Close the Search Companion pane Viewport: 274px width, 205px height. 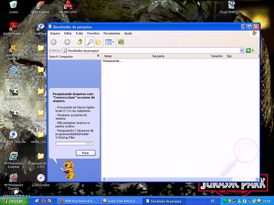98,56
